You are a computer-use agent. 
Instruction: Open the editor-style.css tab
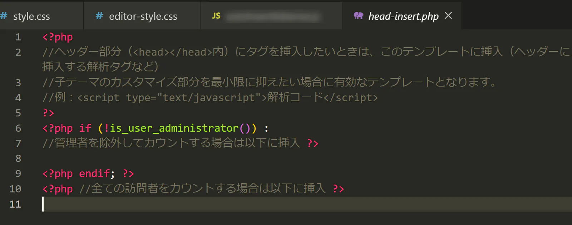click(x=142, y=16)
